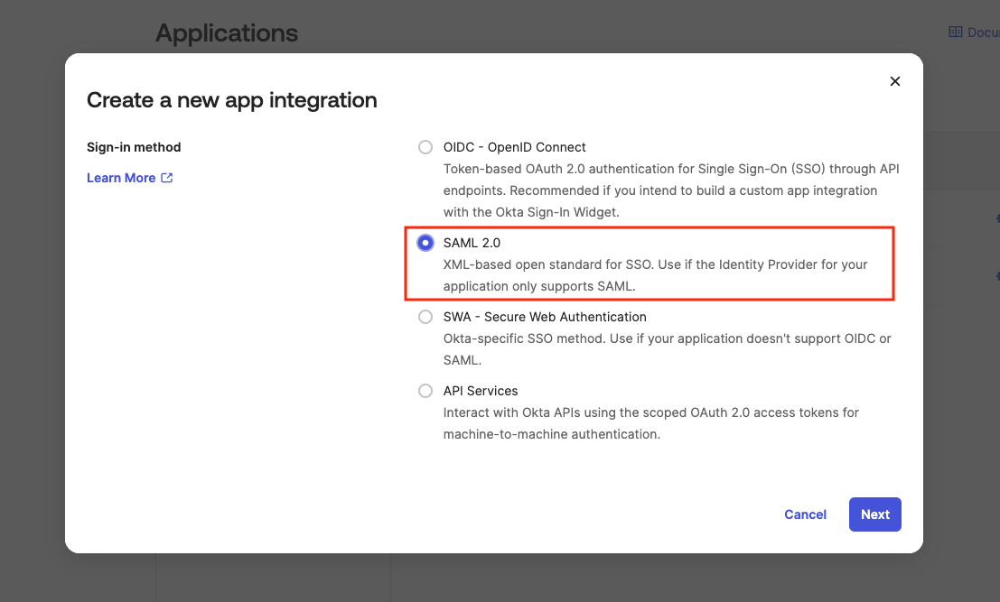Click the 'Interact with Okta APIs' description
1000x602 pixels.
point(651,423)
